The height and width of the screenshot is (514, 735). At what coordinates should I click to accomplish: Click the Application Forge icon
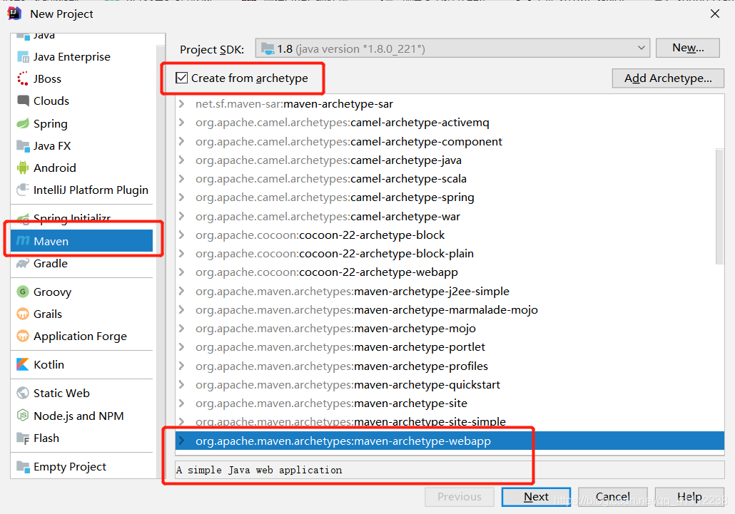click(23, 336)
